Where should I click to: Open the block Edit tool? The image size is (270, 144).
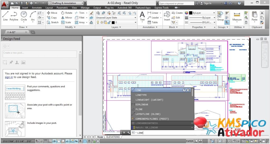click(x=176, y=18)
